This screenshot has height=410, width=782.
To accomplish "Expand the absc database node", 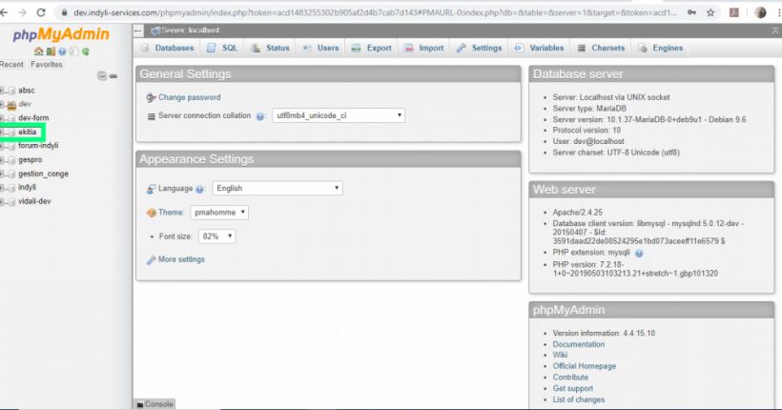I will [2, 91].
